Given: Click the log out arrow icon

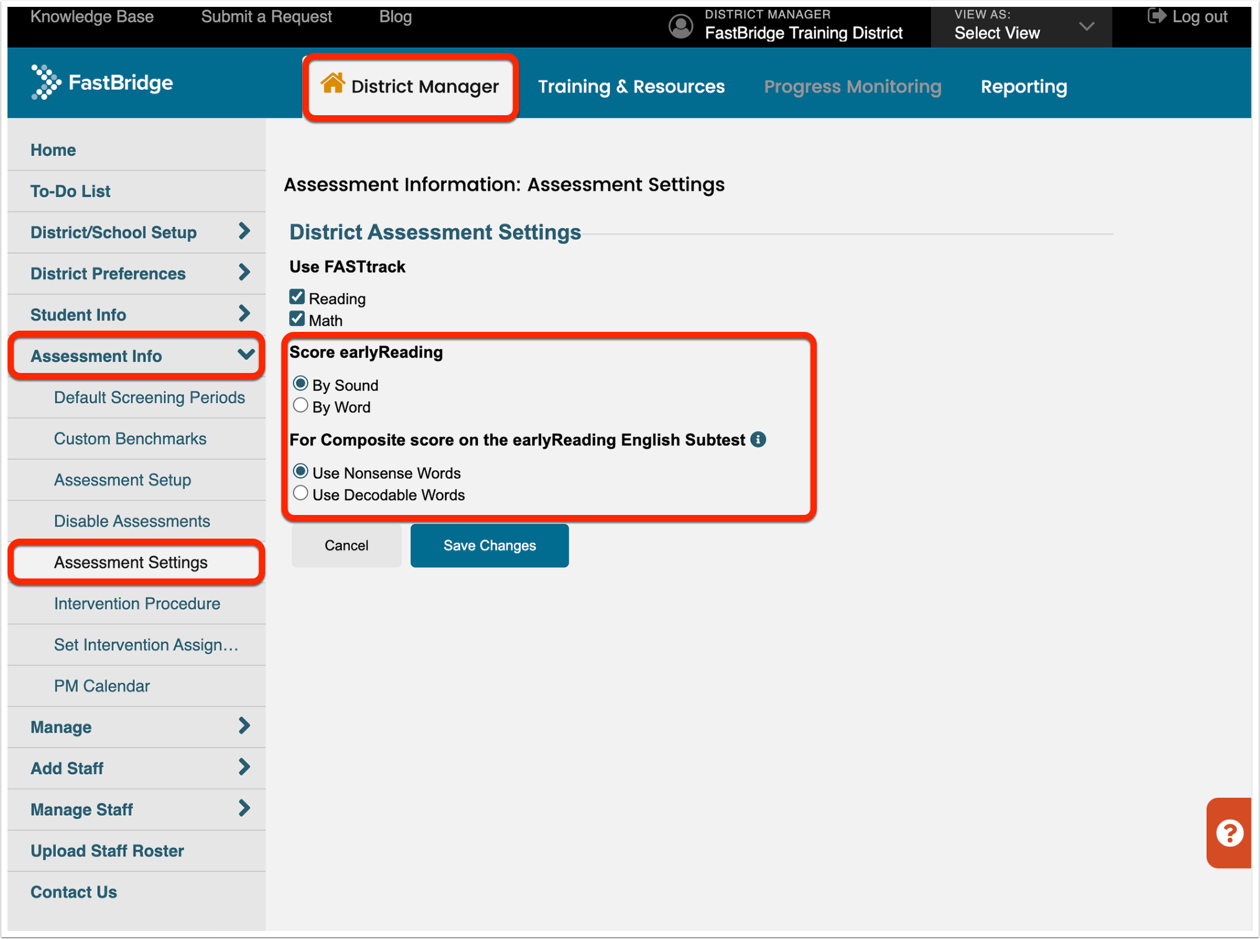Looking at the screenshot, I should pyautogui.click(x=1157, y=16).
